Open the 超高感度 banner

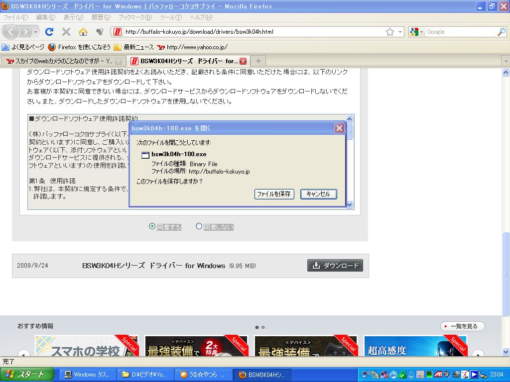pos(415,345)
